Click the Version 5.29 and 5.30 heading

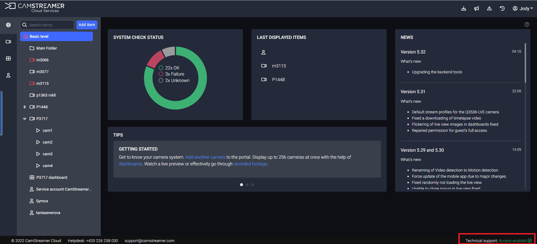coord(422,150)
